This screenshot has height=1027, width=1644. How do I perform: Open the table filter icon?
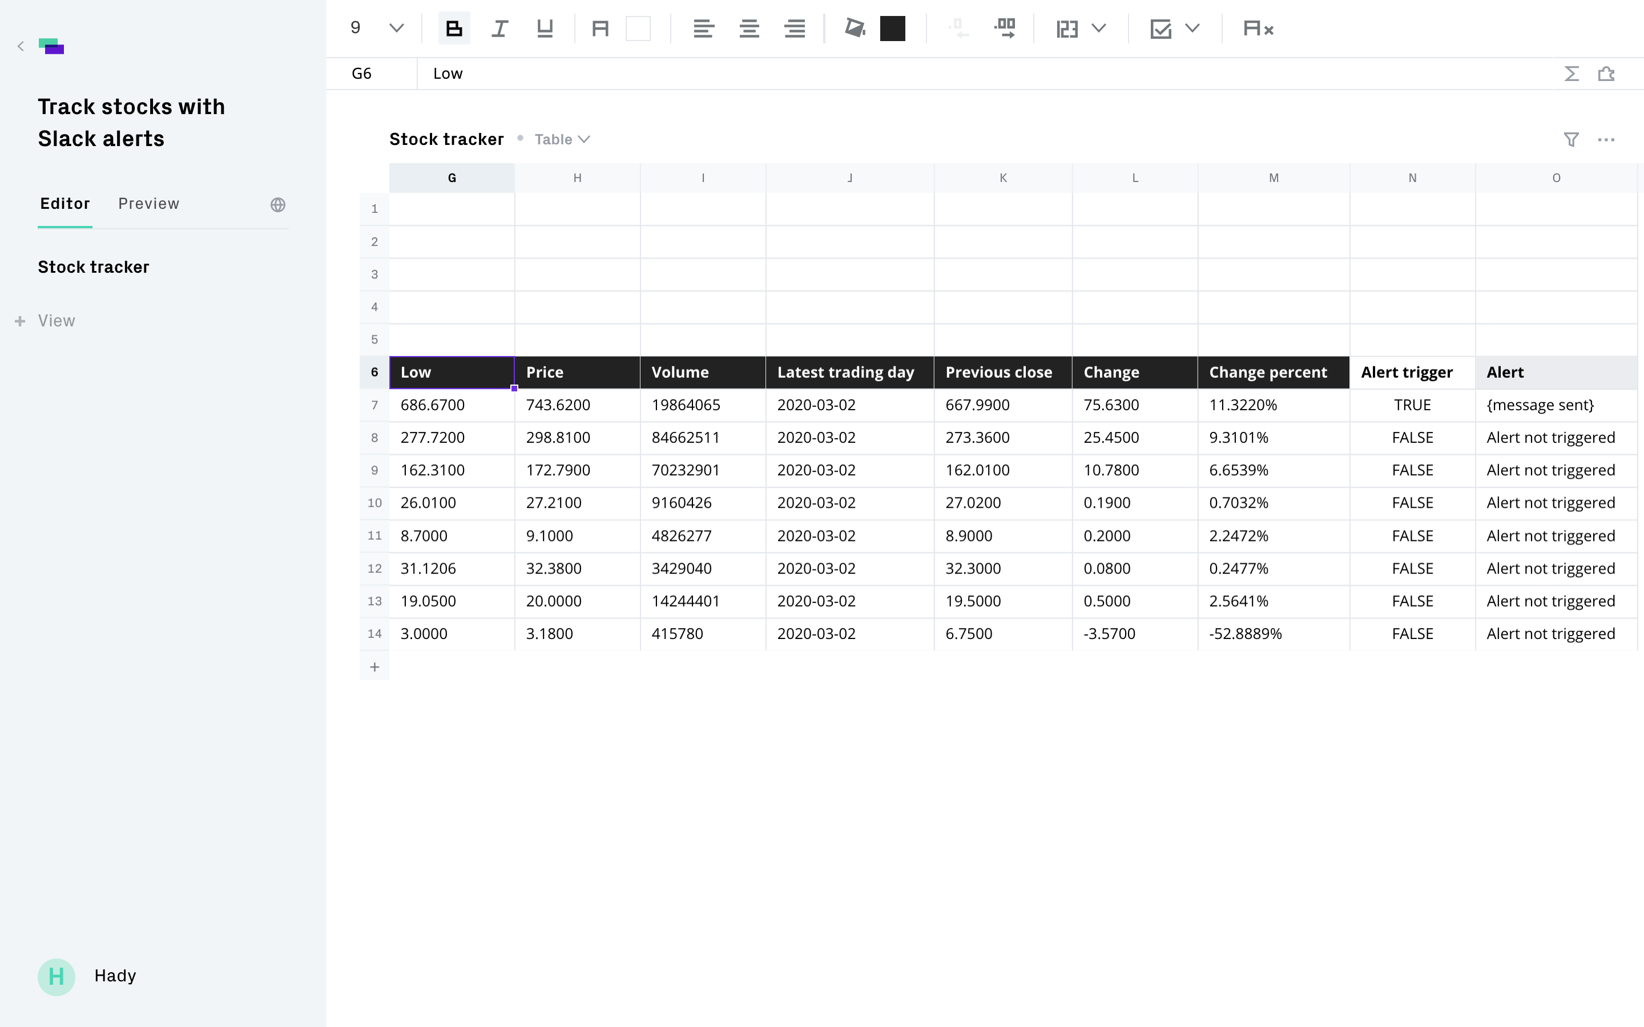(x=1572, y=140)
